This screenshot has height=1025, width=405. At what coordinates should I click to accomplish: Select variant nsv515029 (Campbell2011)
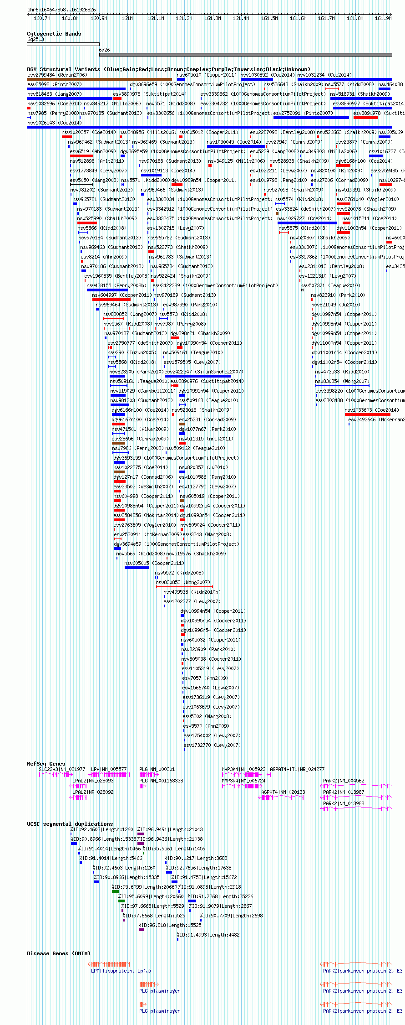(x=142, y=391)
